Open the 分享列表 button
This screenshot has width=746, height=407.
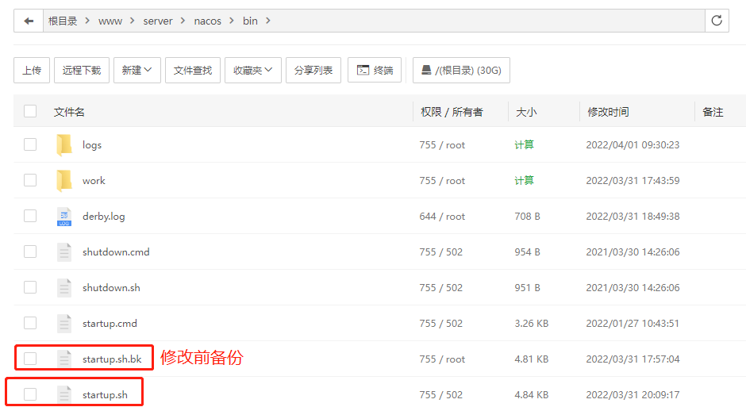click(x=313, y=71)
